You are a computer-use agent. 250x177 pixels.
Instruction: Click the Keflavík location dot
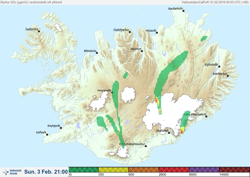pyautogui.click(x=47, y=135)
